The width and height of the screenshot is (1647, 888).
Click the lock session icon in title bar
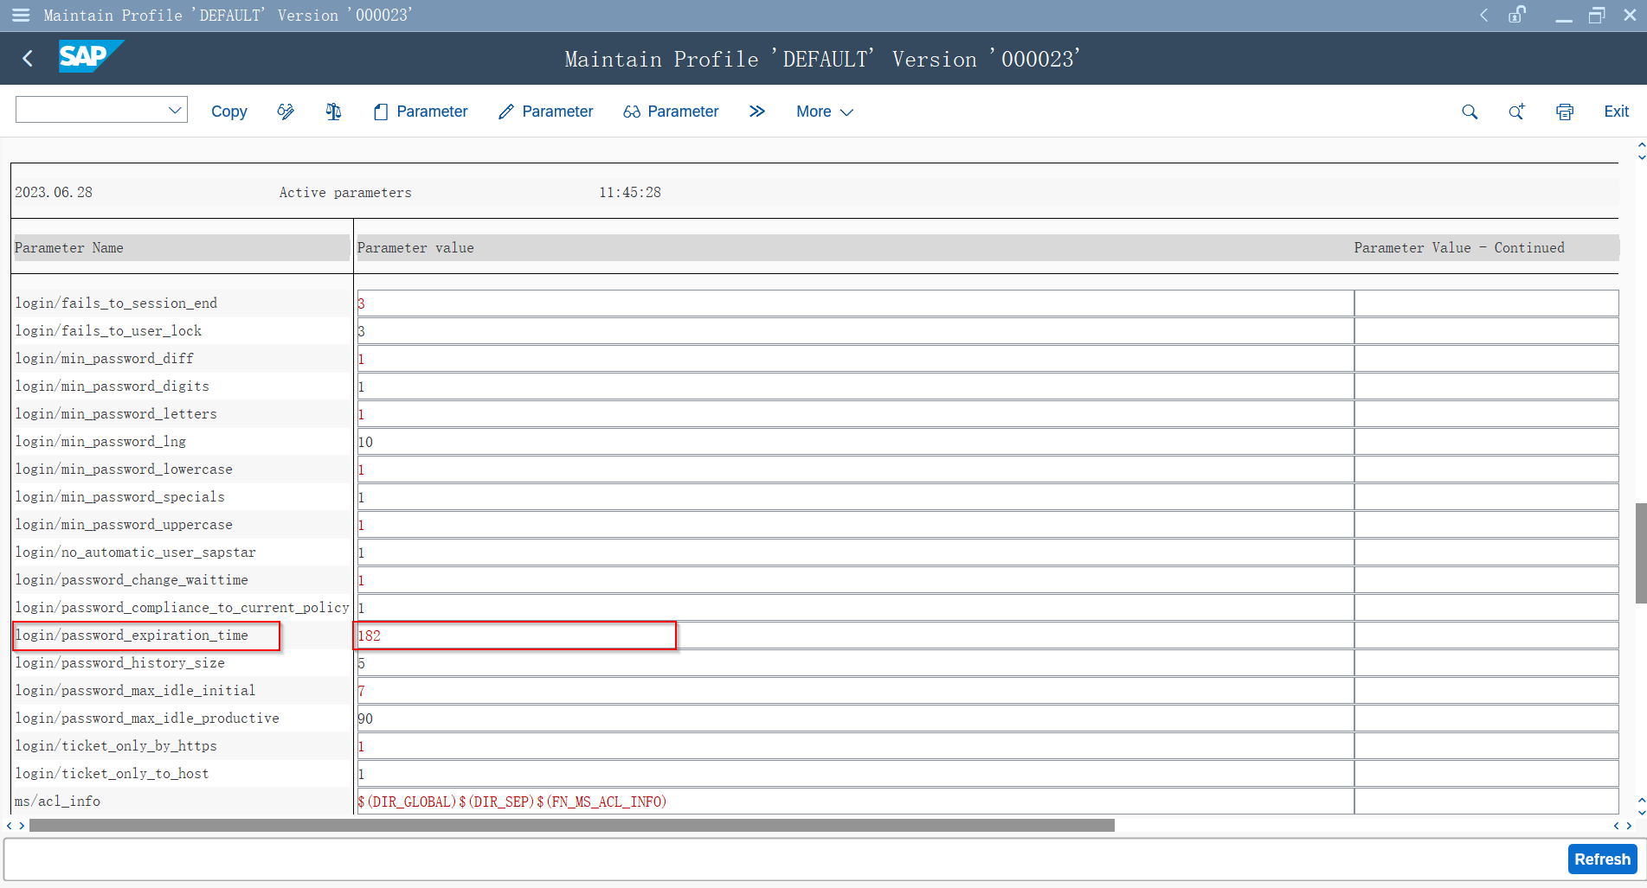tap(1516, 15)
